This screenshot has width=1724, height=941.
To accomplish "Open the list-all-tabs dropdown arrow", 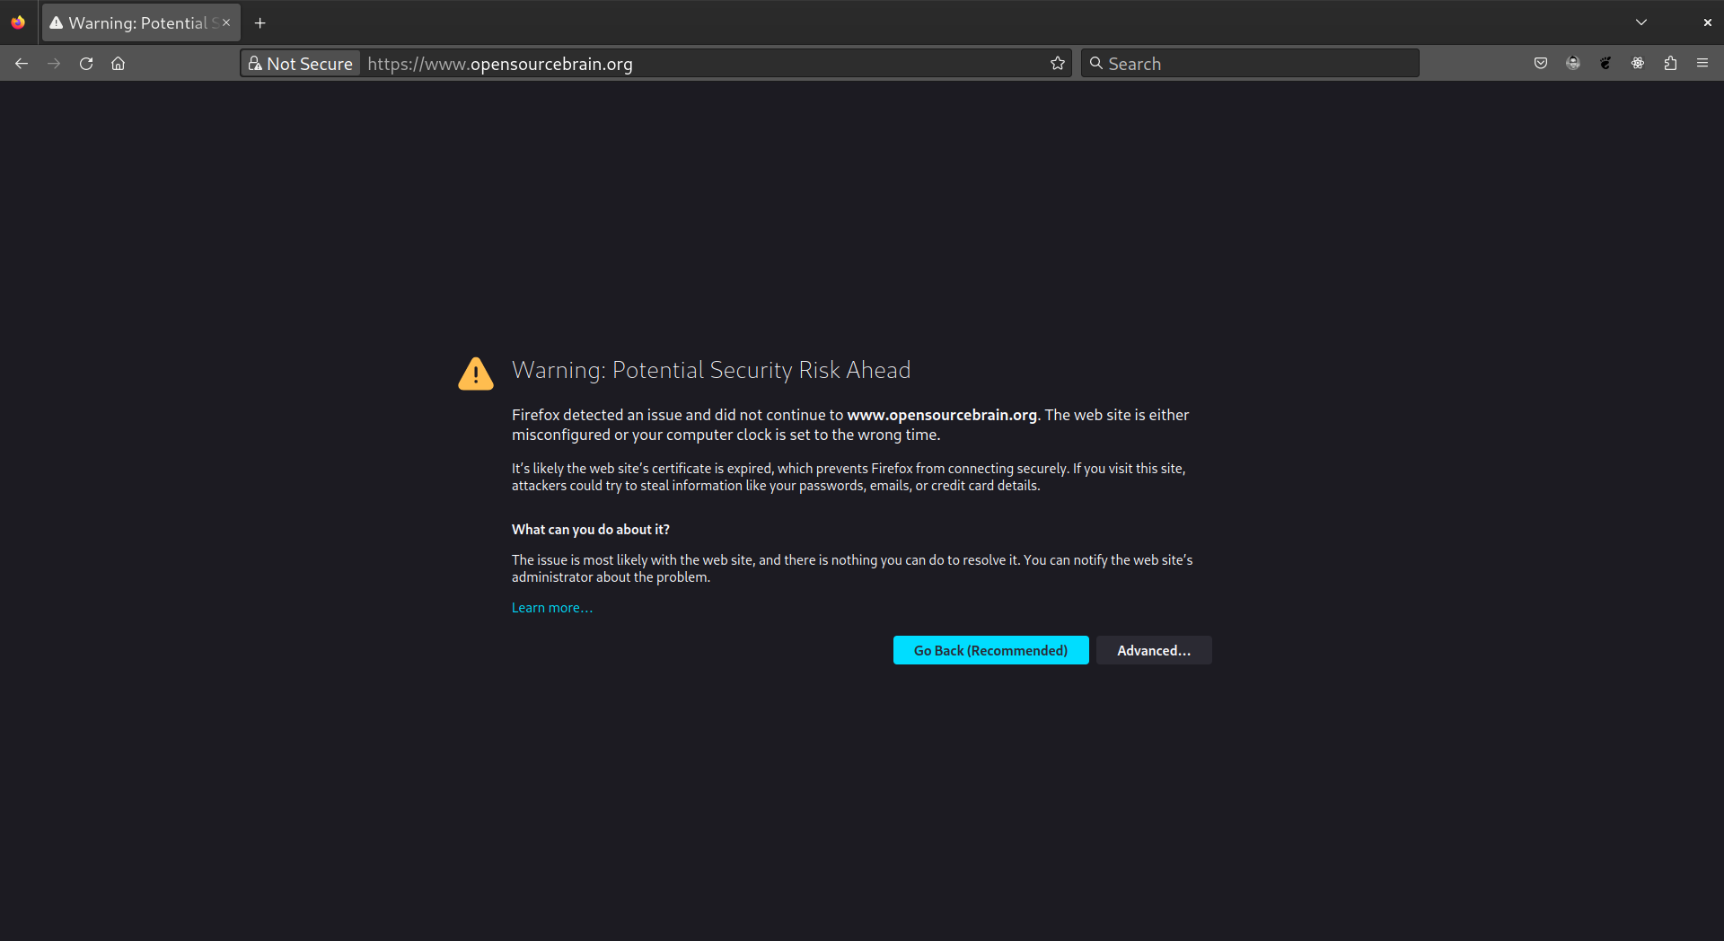I will pyautogui.click(x=1640, y=22).
